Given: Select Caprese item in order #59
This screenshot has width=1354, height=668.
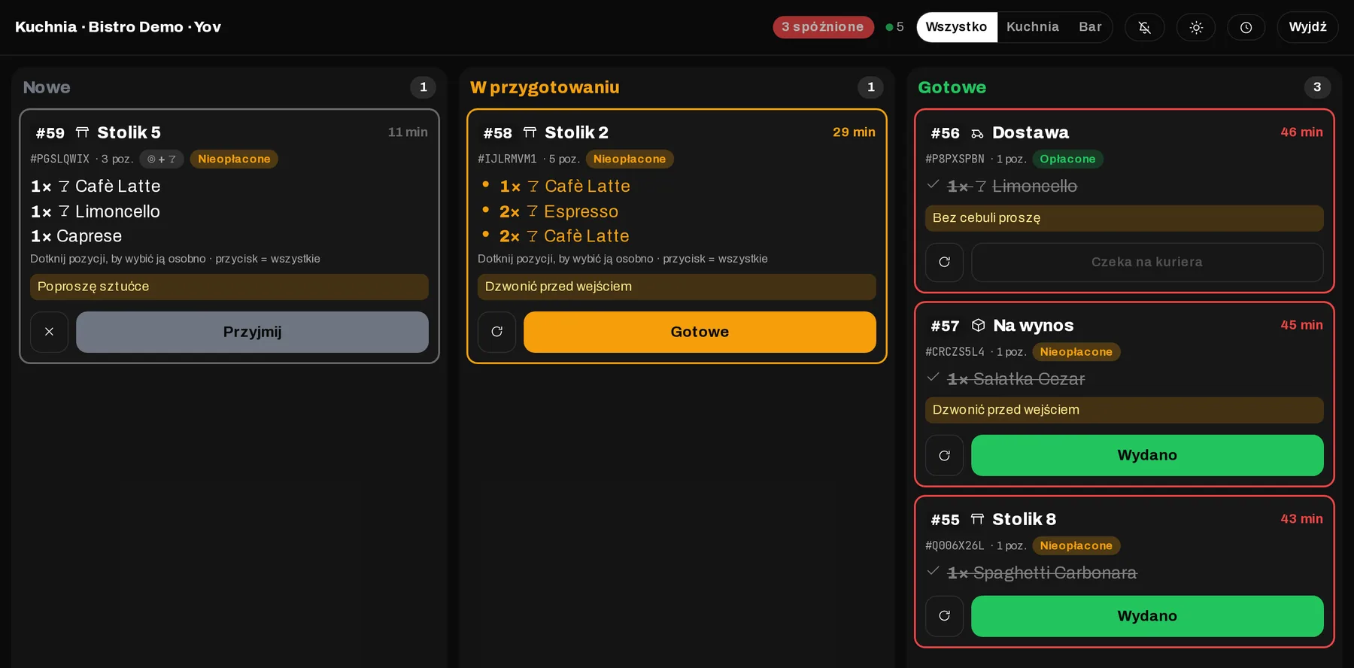Looking at the screenshot, I should [x=77, y=236].
